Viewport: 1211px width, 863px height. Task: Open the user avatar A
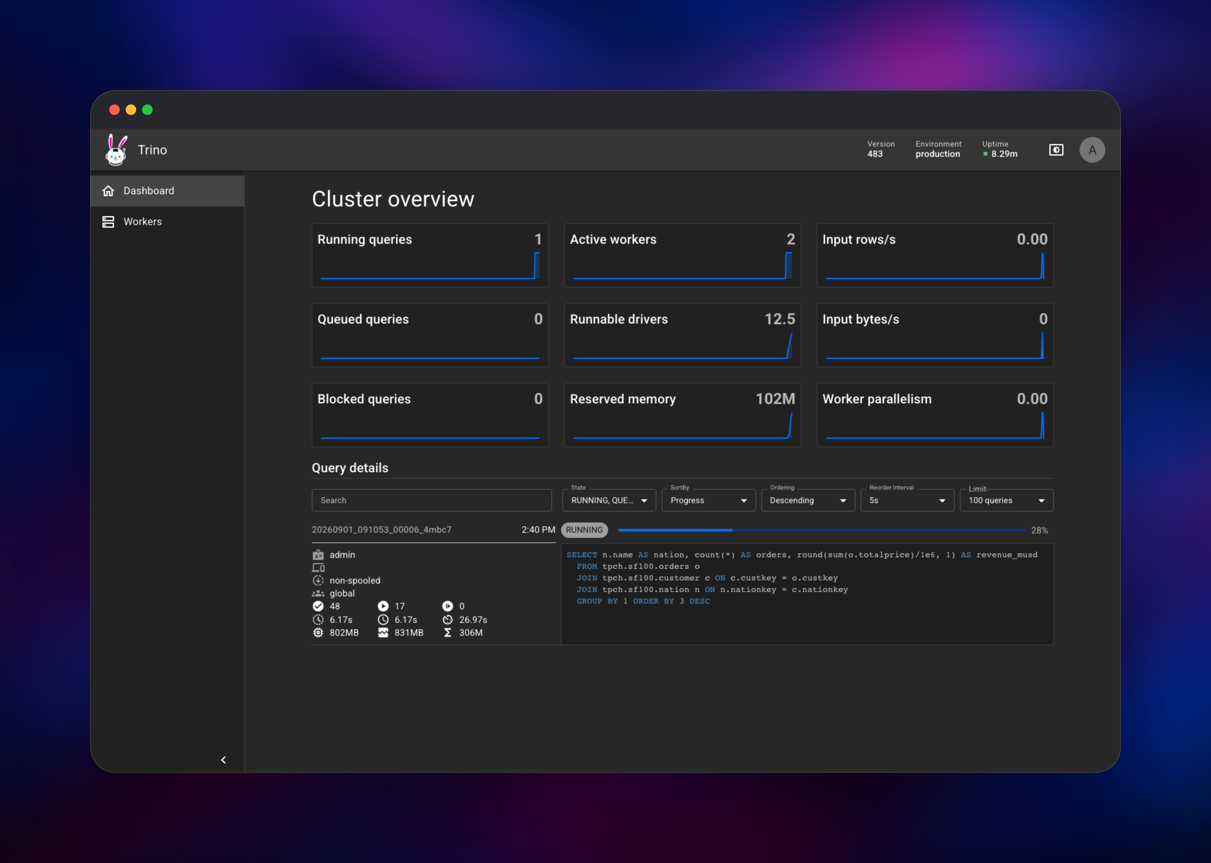click(1092, 150)
